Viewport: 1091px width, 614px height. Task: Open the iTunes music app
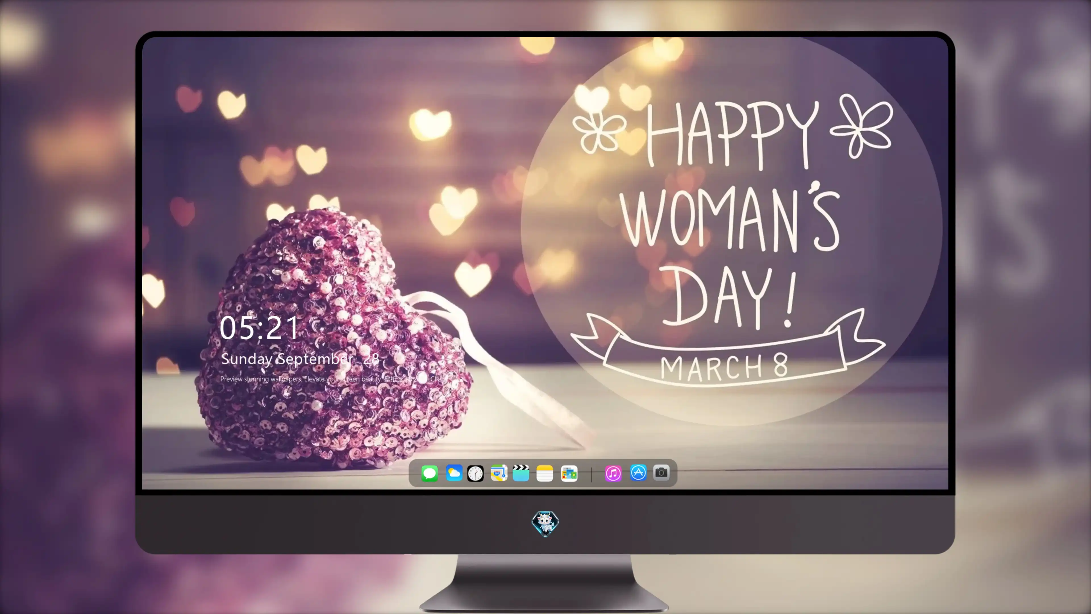click(x=613, y=473)
